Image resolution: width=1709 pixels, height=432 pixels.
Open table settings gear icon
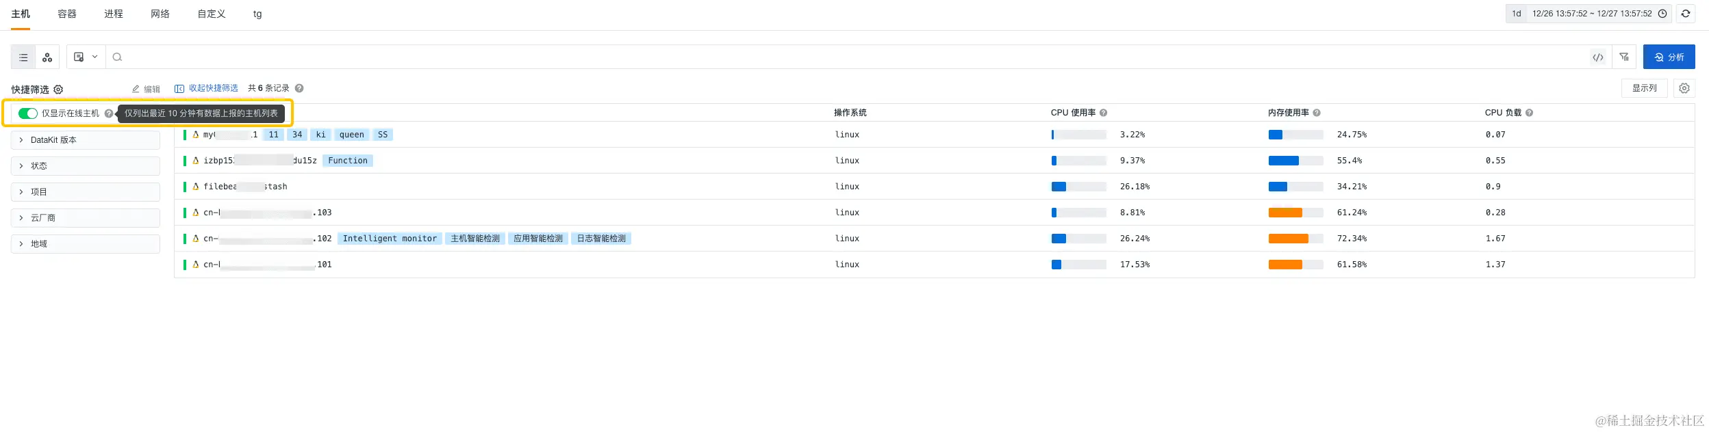click(x=1684, y=88)
